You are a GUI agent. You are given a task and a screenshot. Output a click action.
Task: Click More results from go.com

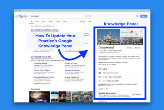(42, 84)
